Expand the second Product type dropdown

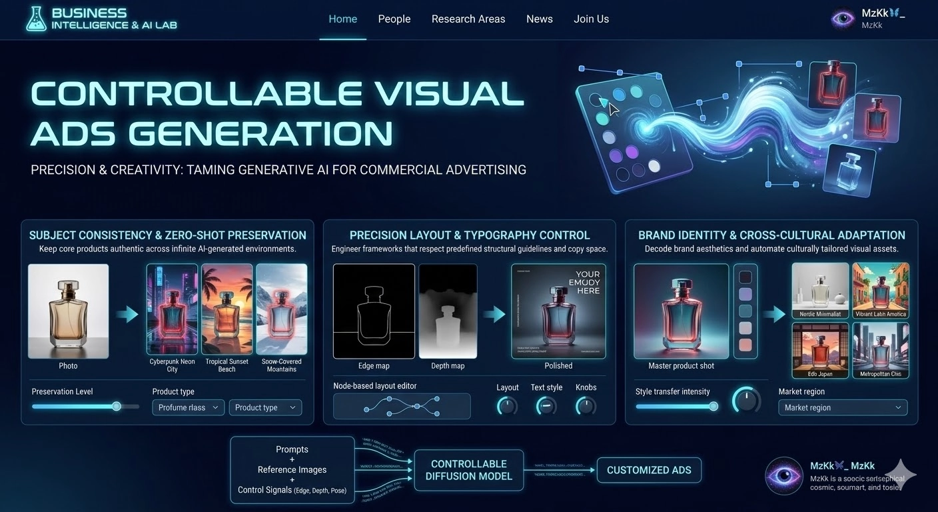coord(265,407)
